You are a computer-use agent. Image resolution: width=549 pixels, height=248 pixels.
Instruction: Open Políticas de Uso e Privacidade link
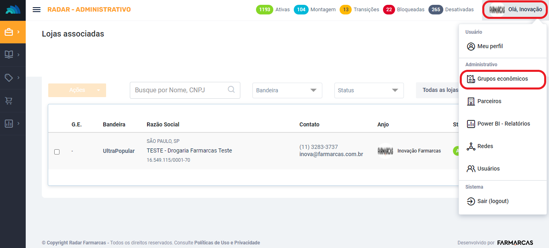[x=227, y=243]
